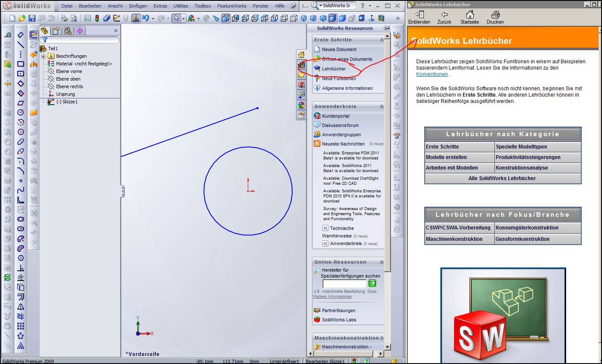Click the Print icon in the toolbar
The image size is (602, 364).
click(64, 18)
